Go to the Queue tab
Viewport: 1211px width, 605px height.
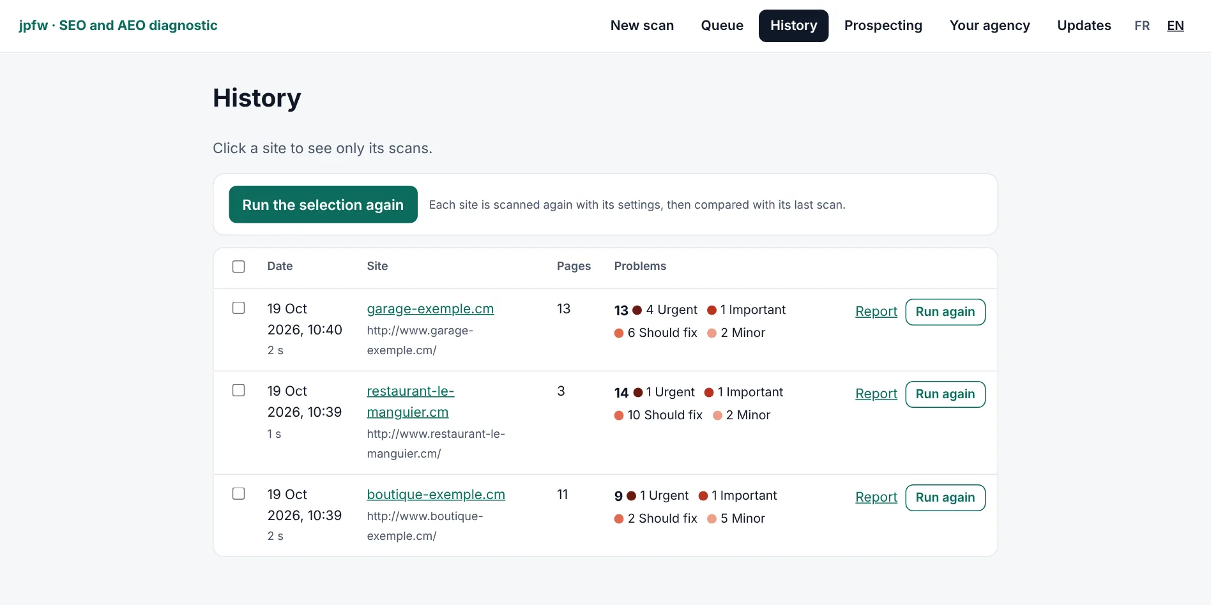[x=722, y=26]
